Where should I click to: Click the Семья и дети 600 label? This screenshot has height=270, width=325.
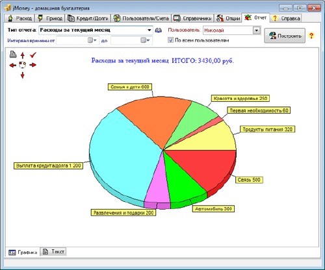click(130, 87)
